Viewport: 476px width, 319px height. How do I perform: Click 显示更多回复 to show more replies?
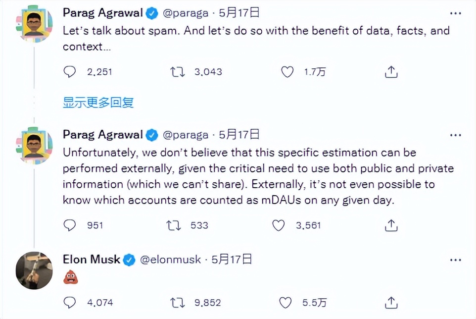pos(98,103)
